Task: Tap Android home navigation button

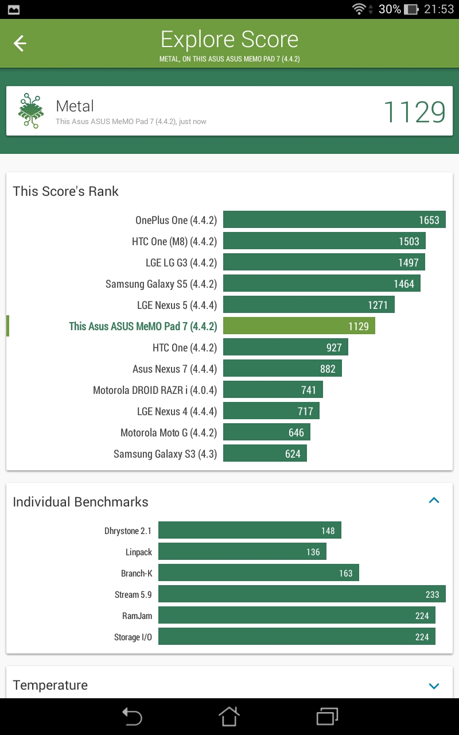Action: click(229, 716)
